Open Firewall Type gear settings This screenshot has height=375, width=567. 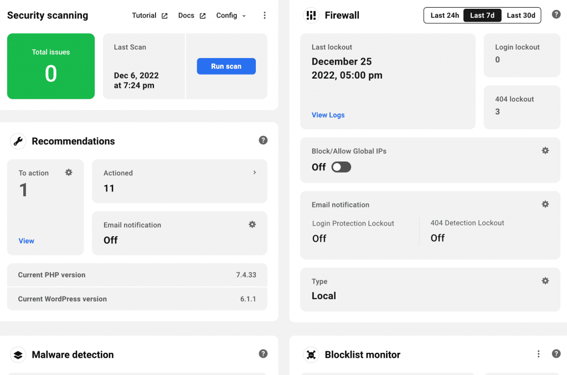(545, 281)
